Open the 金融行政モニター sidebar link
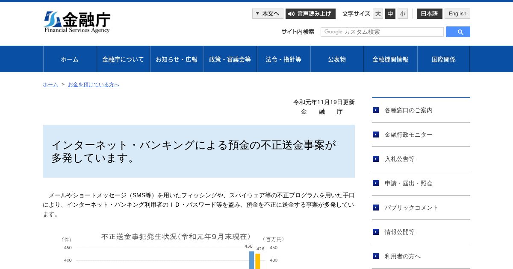Image resolution: width=513 pixels, height=269 pixels. tap(421, 134)
